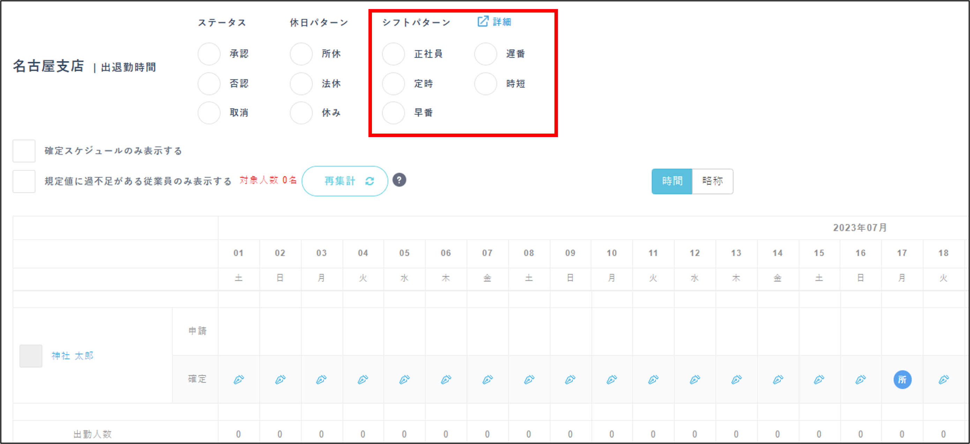Check the box next to 神社 太郎
The image size is (970, 444).
pos(30,355)
